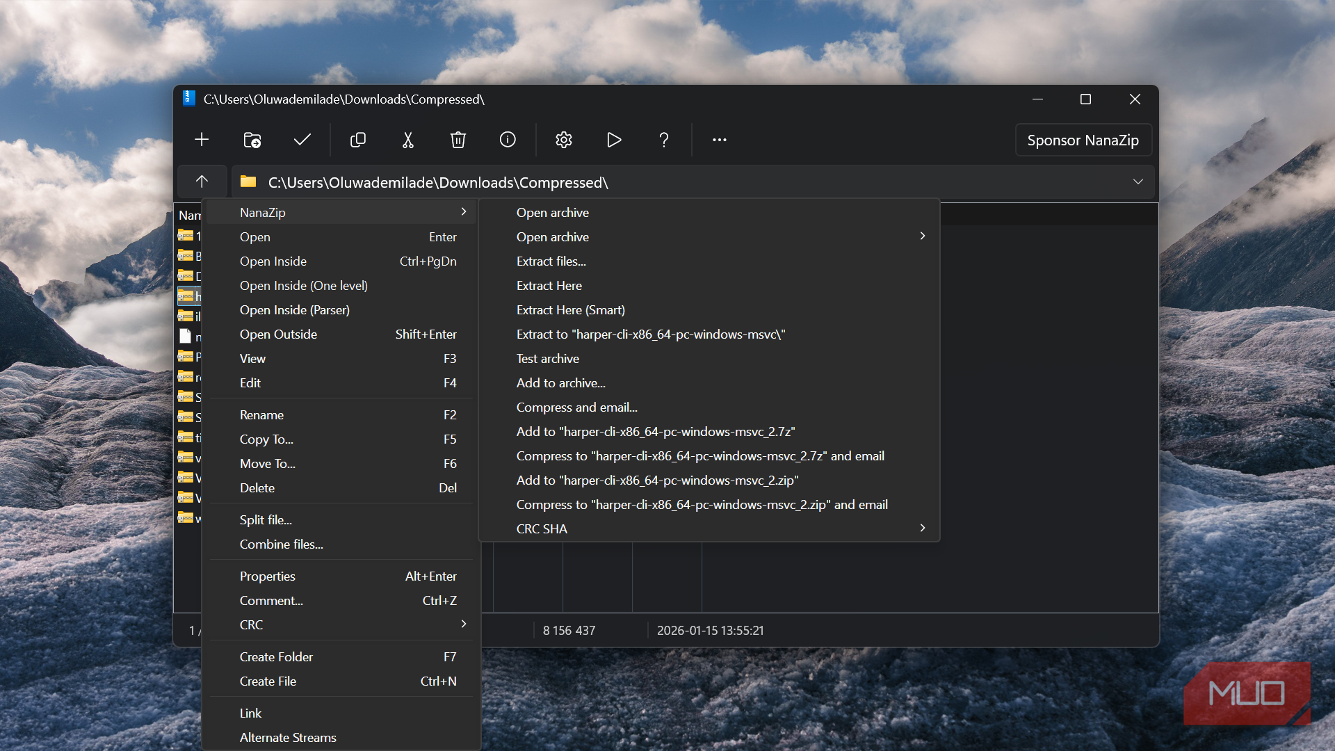Viewport: 1335px width, 751px height.
Task: Select Compress and email... entry
Action: [709, 407]
